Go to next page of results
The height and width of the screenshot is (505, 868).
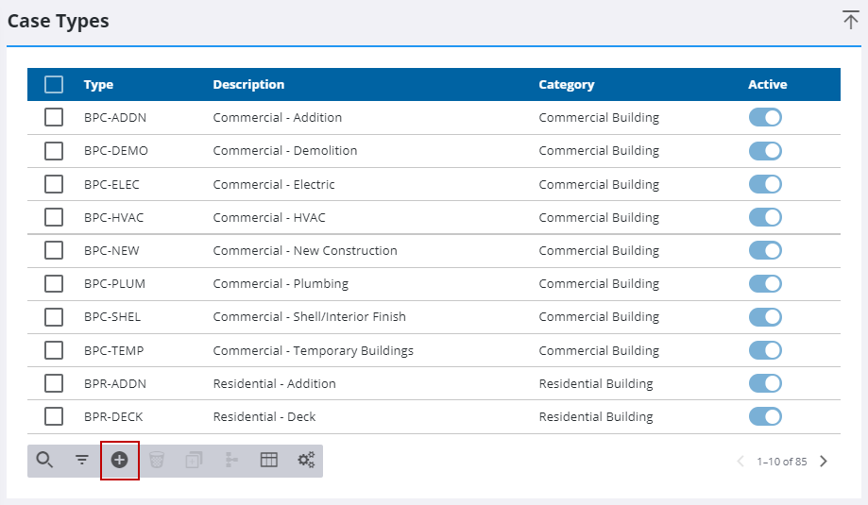[x=824, y=462]
